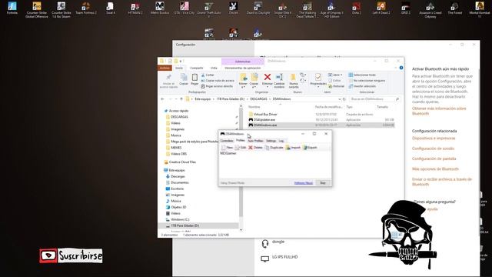Select Documentos in navigation pane
The image size is (492, 277).
[179, 182]
